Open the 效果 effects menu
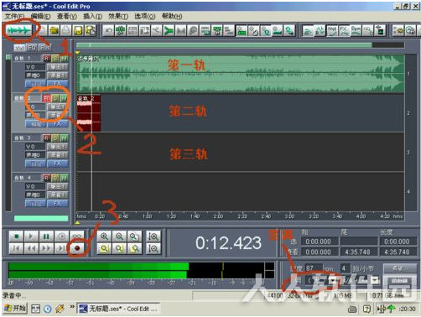Screen dimensions: 421x317 point(118,16)
